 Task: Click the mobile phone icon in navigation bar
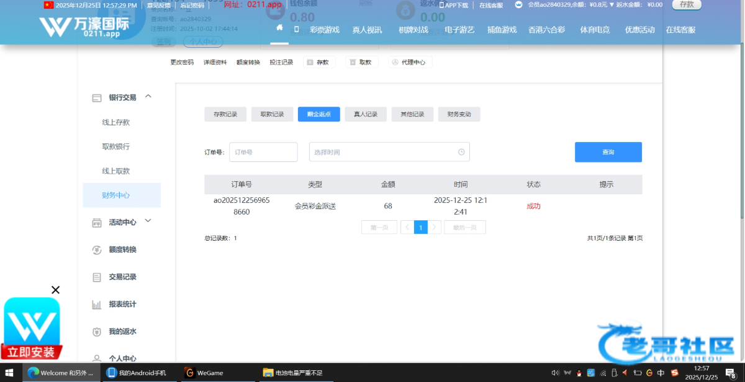296,29
